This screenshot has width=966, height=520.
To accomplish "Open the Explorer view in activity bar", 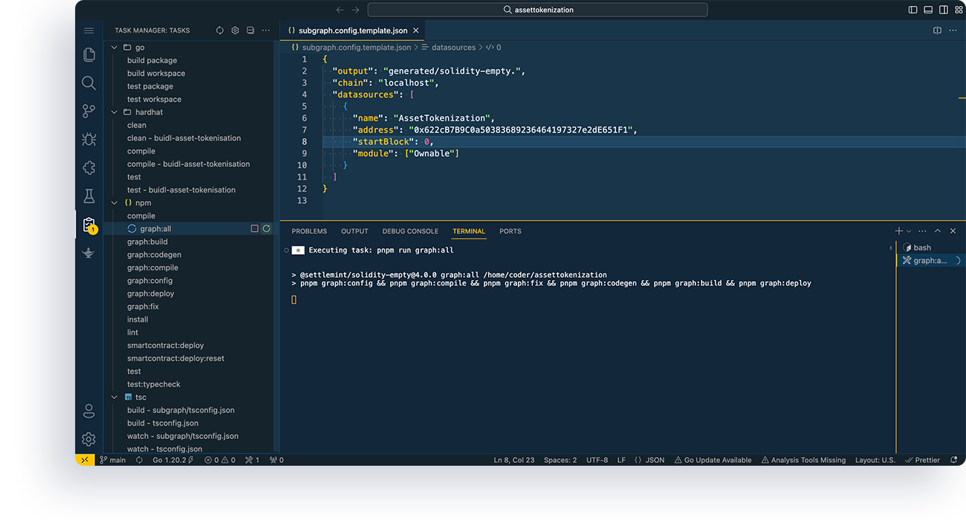I will [88, 55].
